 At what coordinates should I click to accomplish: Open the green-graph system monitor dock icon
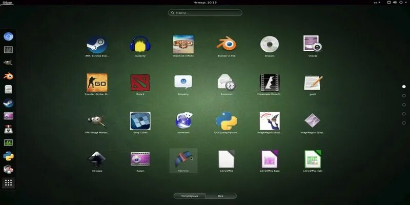coord(8,143)
